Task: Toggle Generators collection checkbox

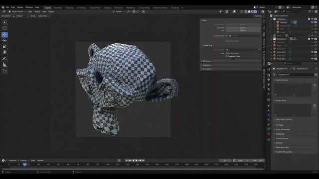Action: click(309, 39)
